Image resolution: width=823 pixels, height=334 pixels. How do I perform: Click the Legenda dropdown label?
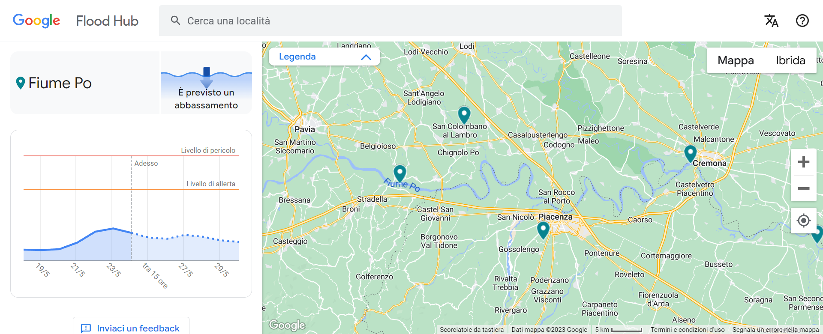pos(297,57)
